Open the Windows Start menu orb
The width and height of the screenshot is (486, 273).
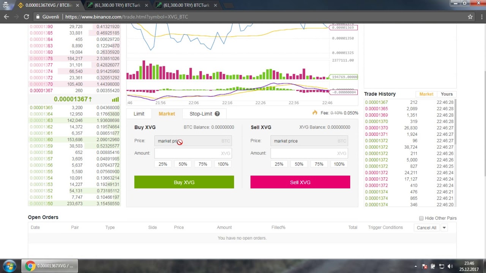click(x=9, y=266)
